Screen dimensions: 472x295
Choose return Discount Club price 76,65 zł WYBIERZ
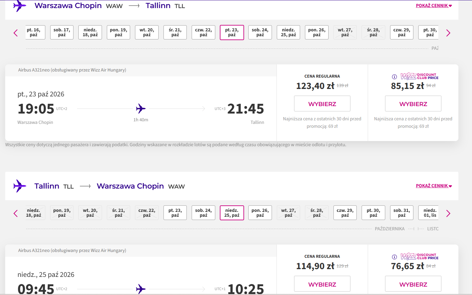pyautogui.click(x=413, y=284)
